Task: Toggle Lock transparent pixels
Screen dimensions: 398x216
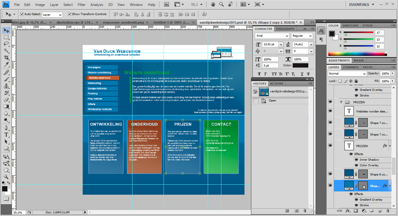Action: [x=340, y=81]
